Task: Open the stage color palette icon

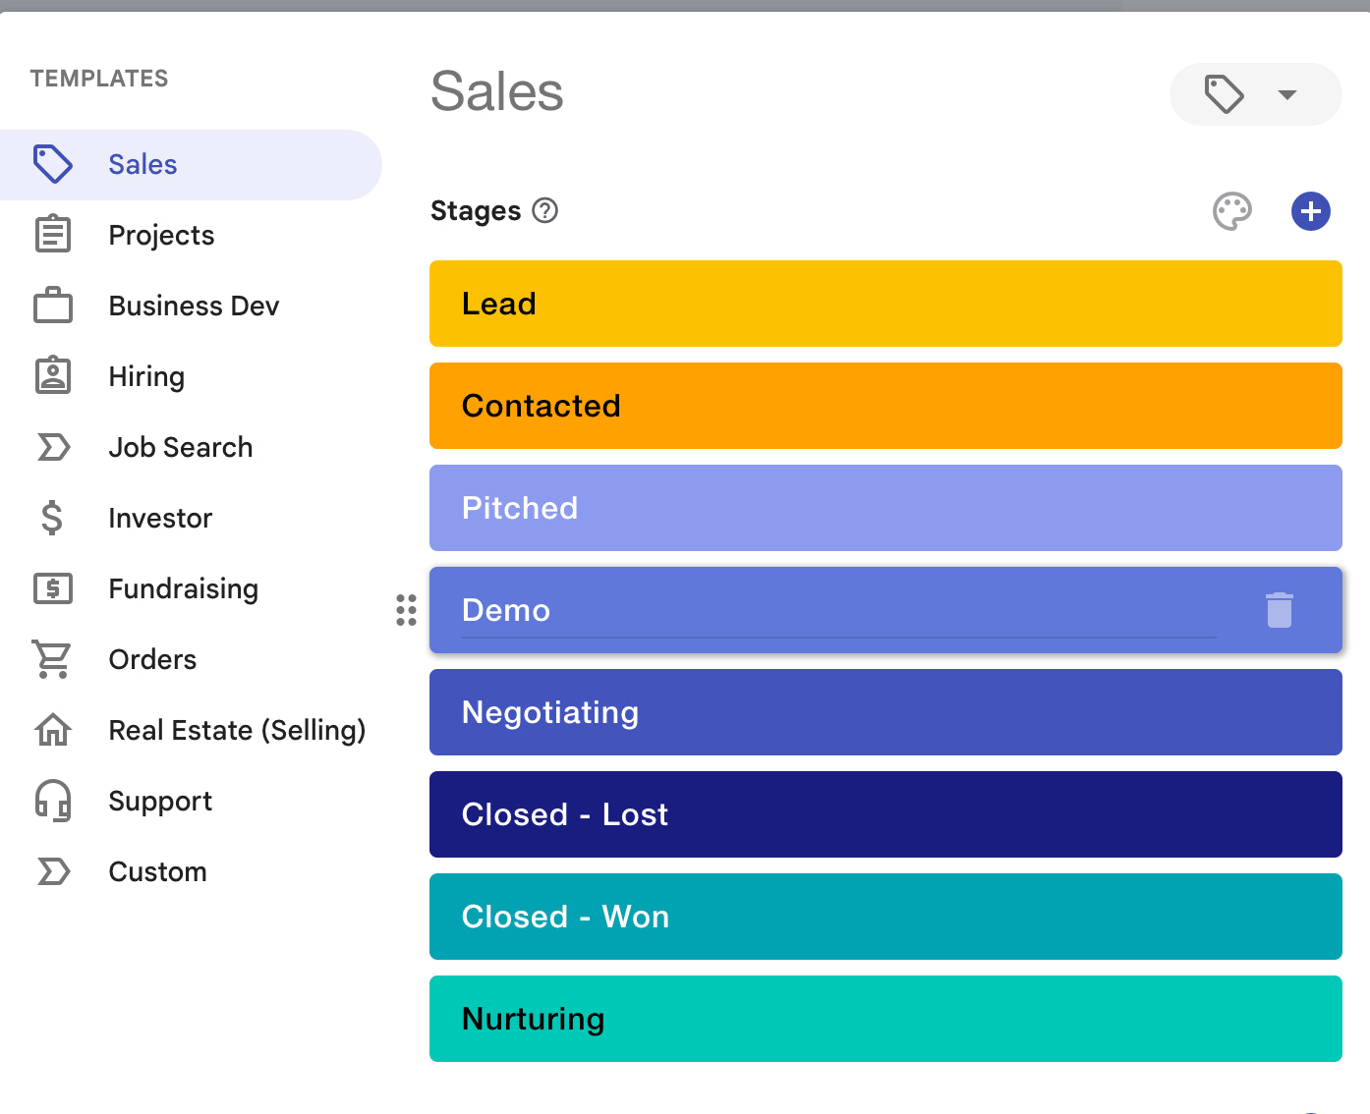Action: pos(1233,210)
